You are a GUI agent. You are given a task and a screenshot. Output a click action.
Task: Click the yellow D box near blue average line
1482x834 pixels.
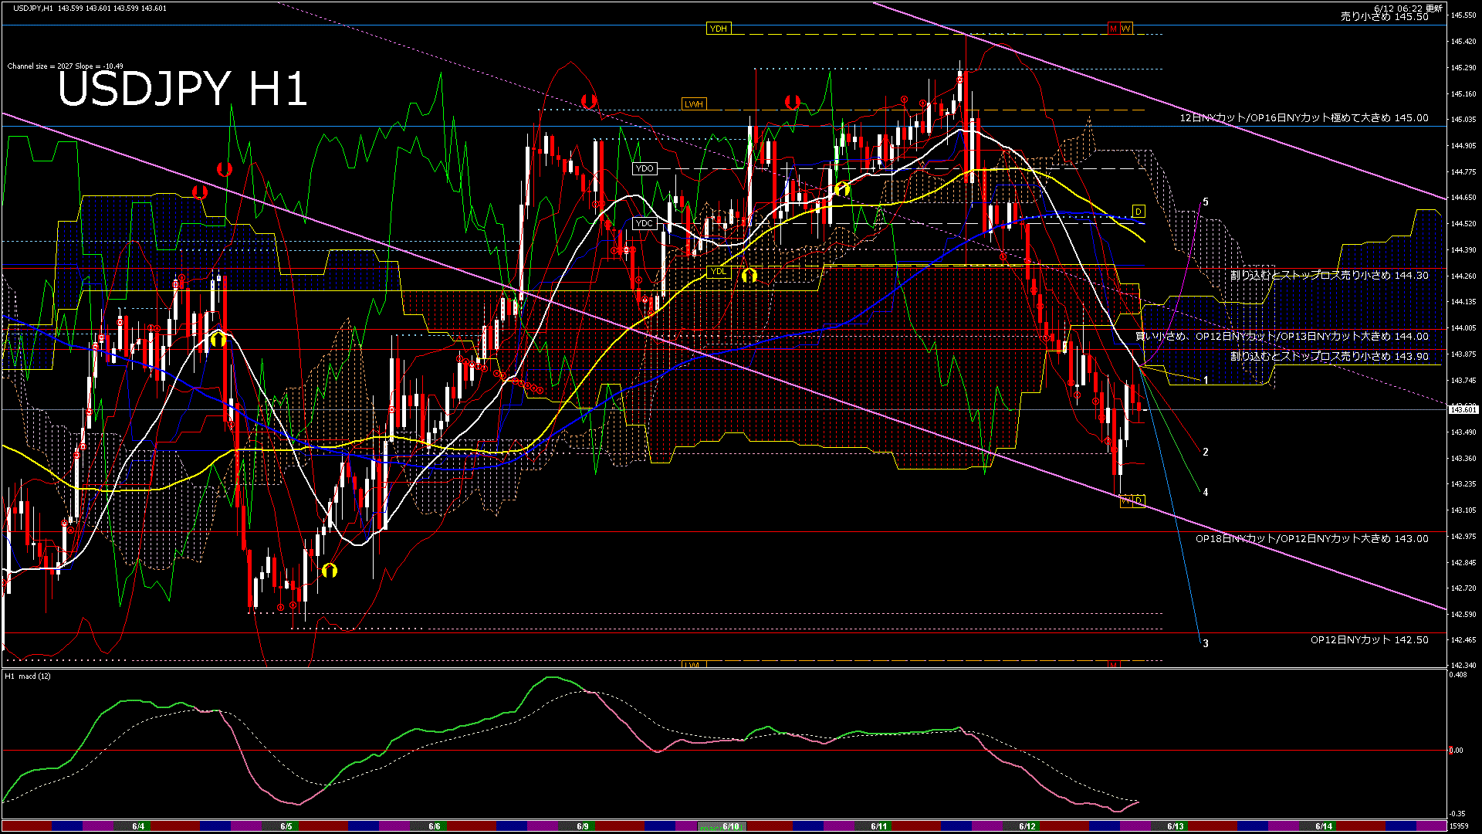point(1138,212)
